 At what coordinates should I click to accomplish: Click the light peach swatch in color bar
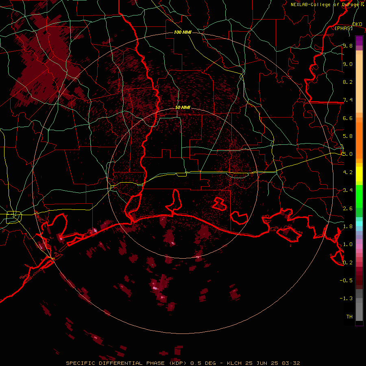pos(359,83)
